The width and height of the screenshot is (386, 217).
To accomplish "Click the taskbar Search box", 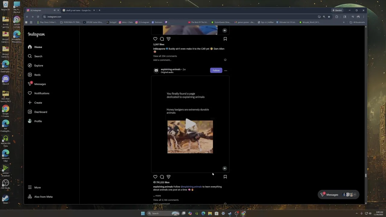I will point(163,213).
